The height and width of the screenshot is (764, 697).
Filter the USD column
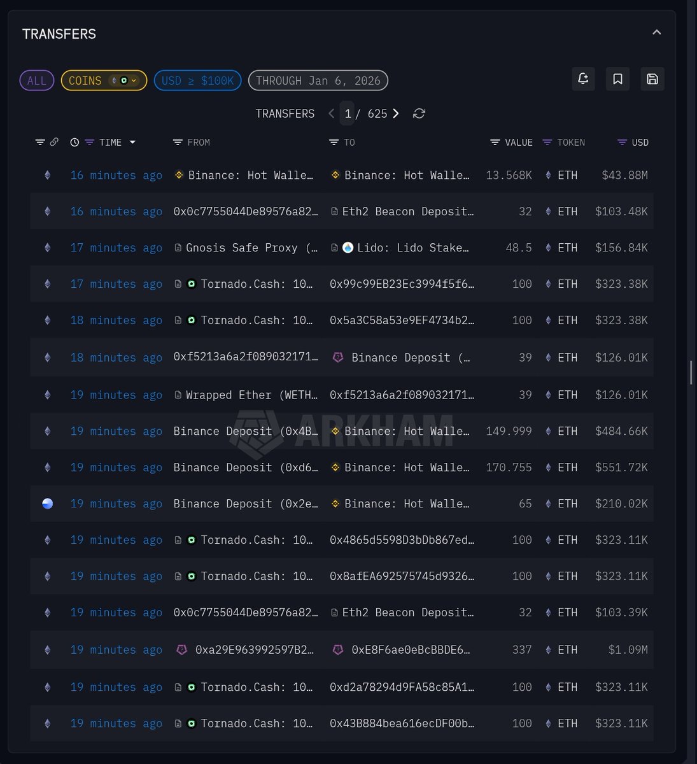(622, 143)
